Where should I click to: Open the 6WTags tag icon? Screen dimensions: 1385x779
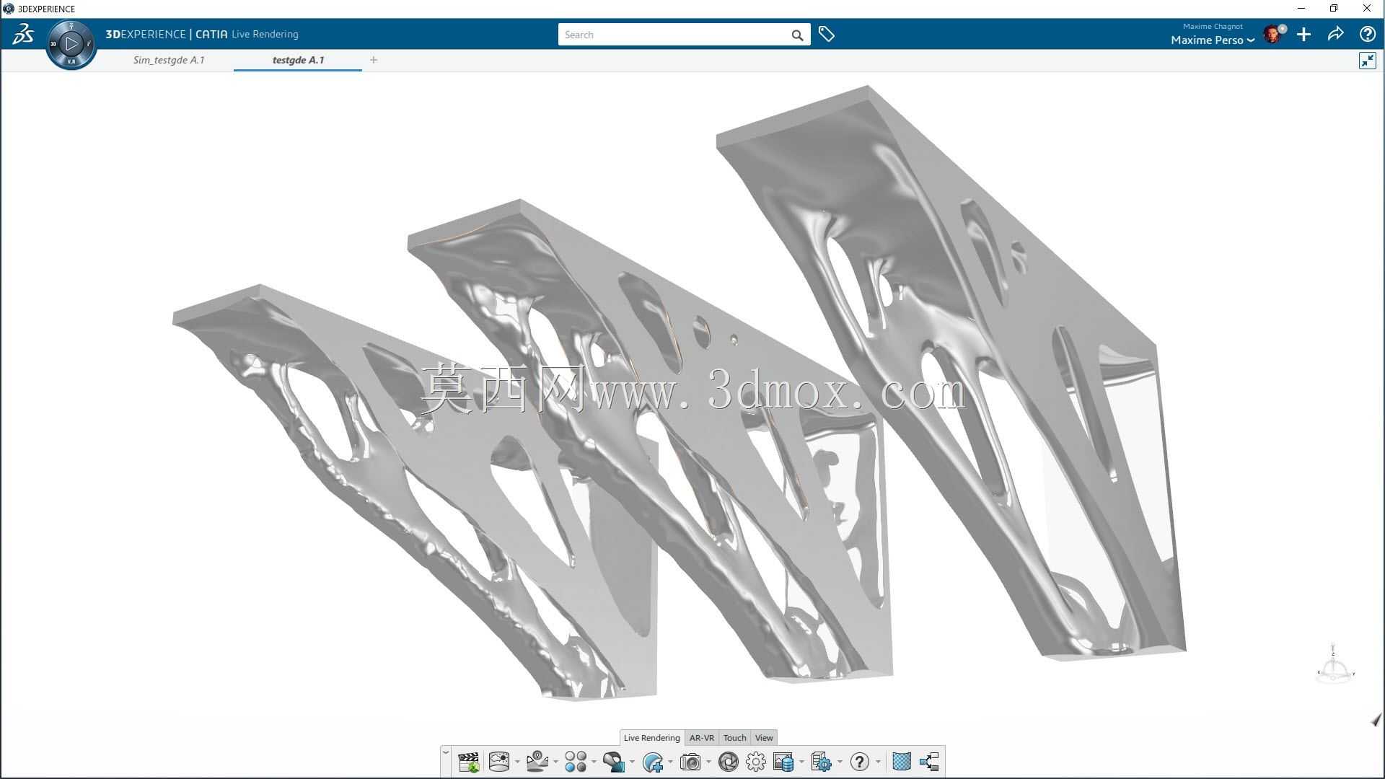827,35
